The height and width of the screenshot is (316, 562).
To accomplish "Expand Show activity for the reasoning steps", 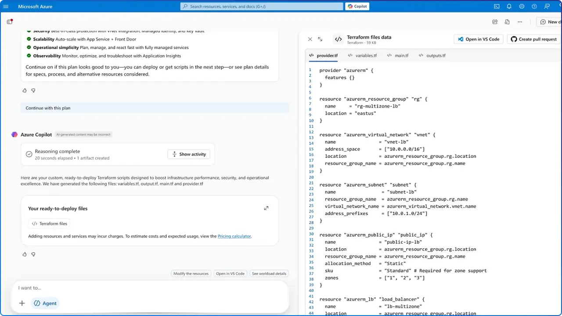I will (x=188, y=154).
